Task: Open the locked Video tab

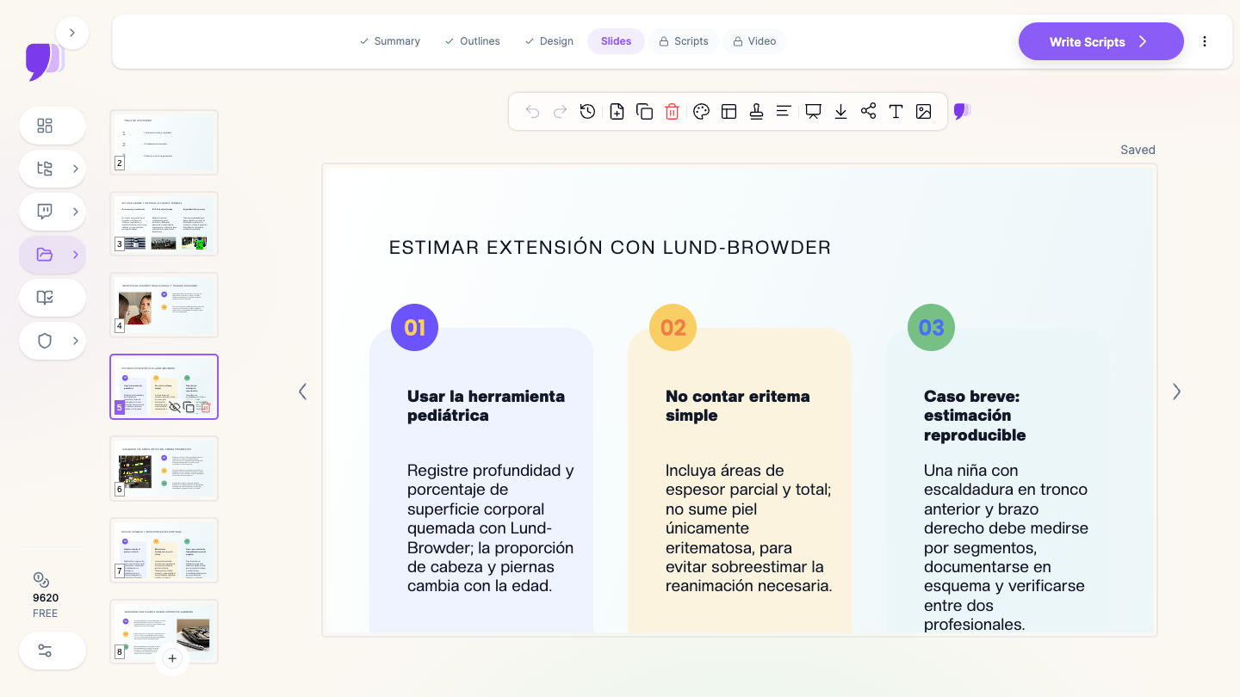Action: click(754, 41)
